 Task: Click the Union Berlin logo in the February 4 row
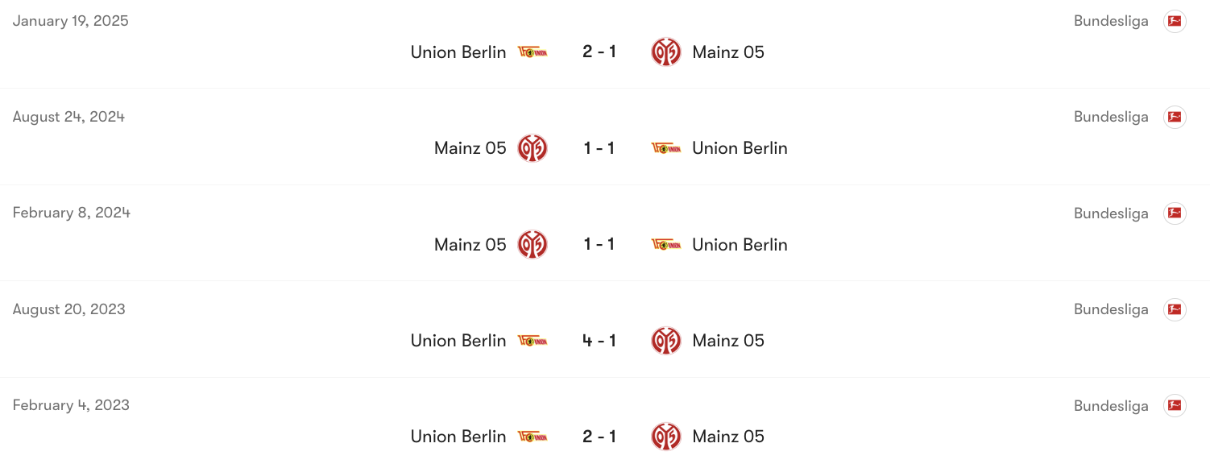(x=532, y=436)
